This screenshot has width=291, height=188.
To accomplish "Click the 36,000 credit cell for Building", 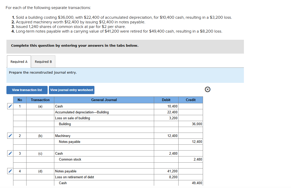I will (x=191, y=124).
